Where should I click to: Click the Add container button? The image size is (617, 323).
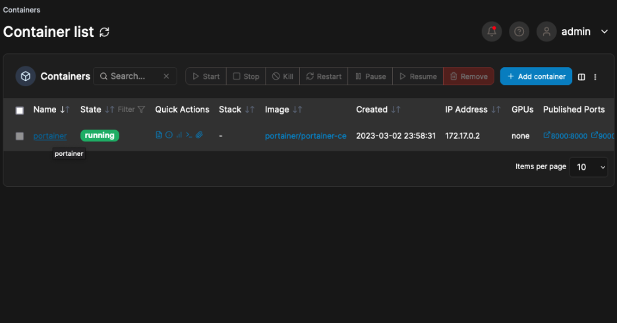tap(536, 76)
